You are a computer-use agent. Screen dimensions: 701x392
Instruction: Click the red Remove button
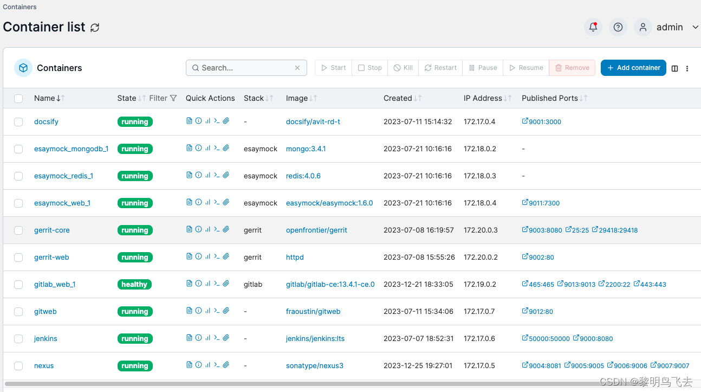572,68
